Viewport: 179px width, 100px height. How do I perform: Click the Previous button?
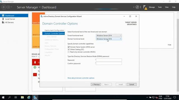click(x=96, y=84)
